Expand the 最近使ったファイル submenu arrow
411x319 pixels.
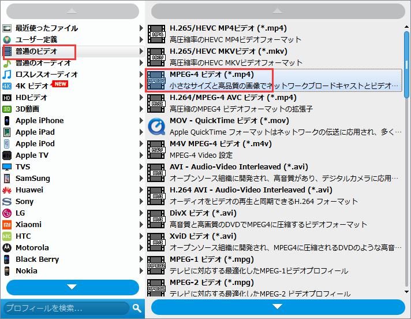coord(141,28)
